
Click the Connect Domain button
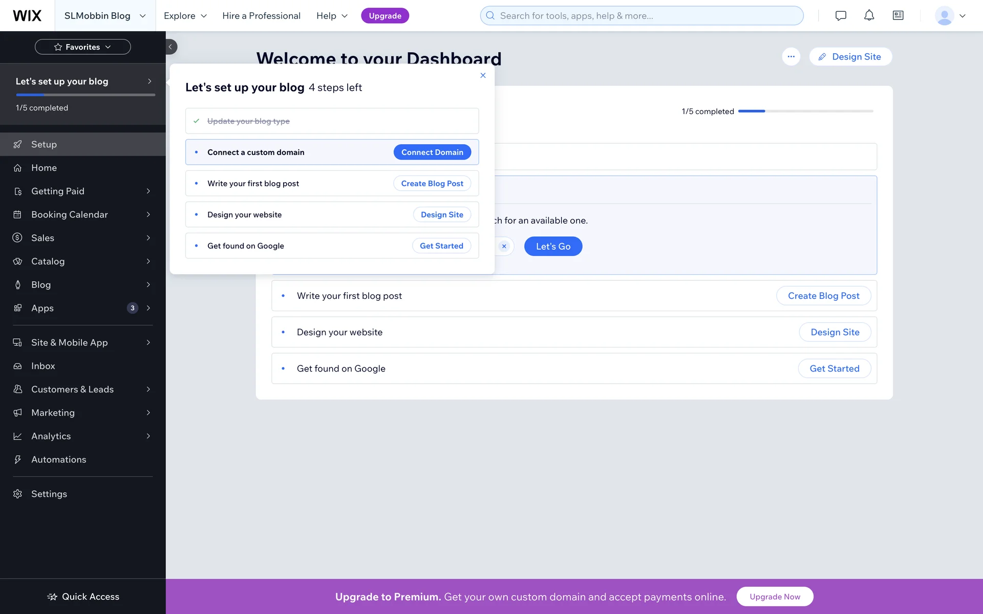click(432, 152)
